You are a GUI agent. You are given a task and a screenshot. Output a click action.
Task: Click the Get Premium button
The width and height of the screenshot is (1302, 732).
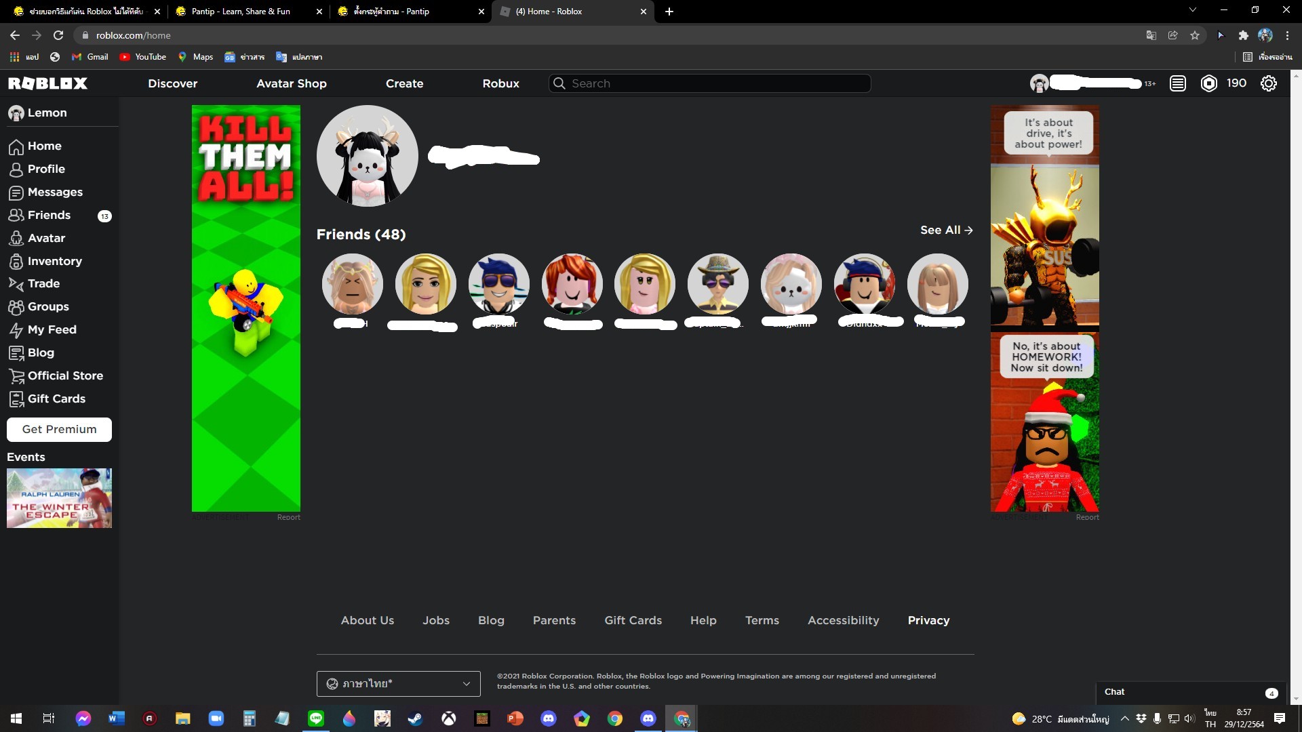click(x=60, y=430)
